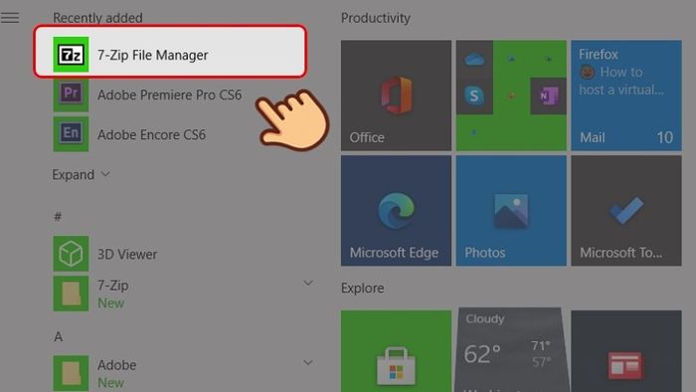Open the Mail tile
696x392 pixels.
pyautogui.click(x=625, y=96)
